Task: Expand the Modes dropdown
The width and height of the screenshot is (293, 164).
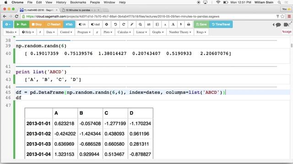Action: [x=11, y=32]
